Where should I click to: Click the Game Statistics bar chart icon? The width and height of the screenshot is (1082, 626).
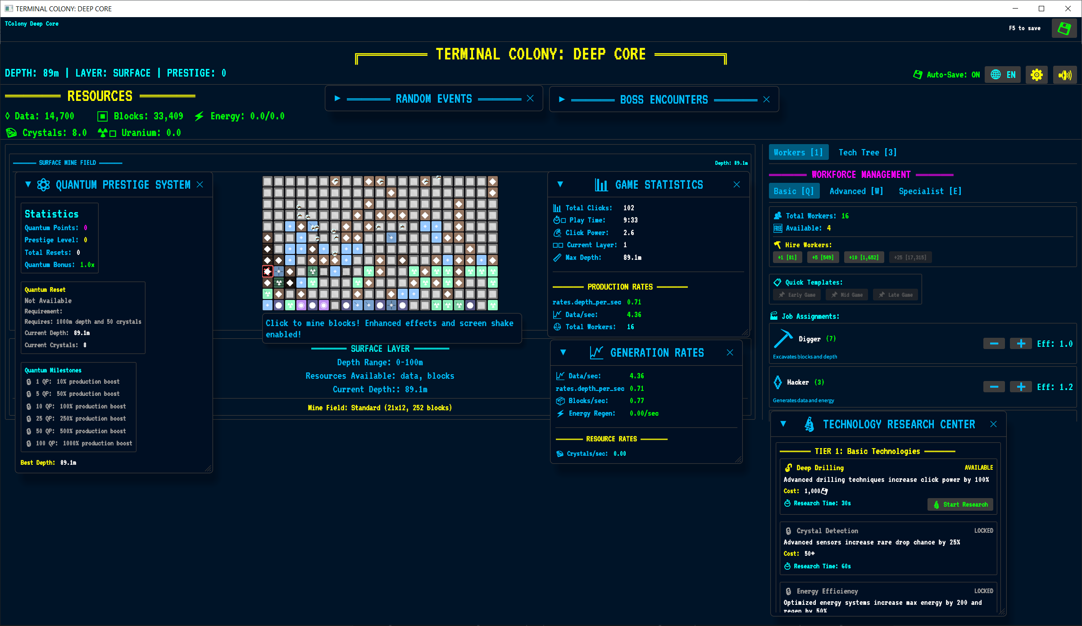(x=601, y=185)
